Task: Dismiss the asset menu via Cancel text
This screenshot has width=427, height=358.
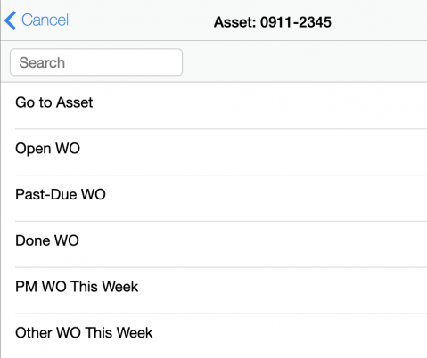Action: click(45, 20)
